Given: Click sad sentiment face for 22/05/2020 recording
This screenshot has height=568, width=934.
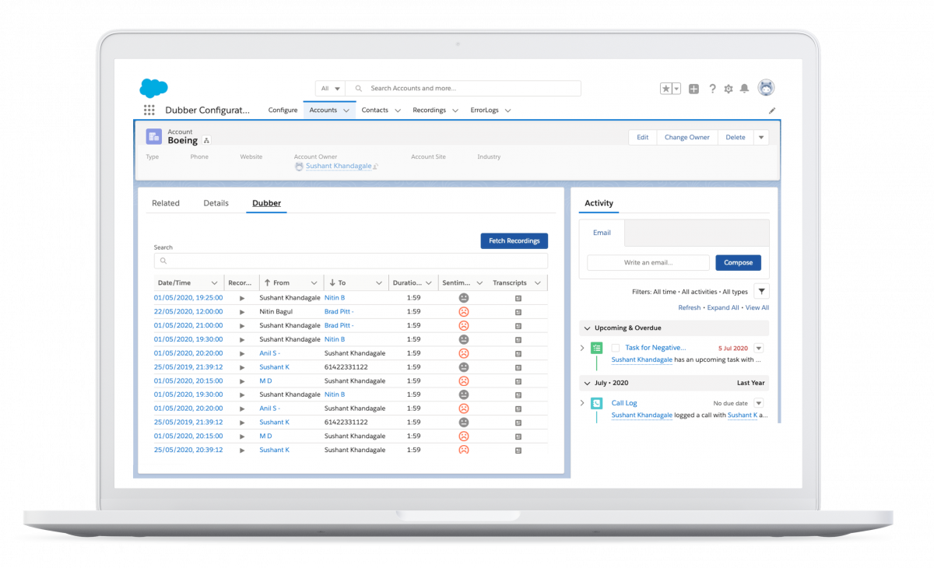Looking at the screenshot, I should pos(464,312).
